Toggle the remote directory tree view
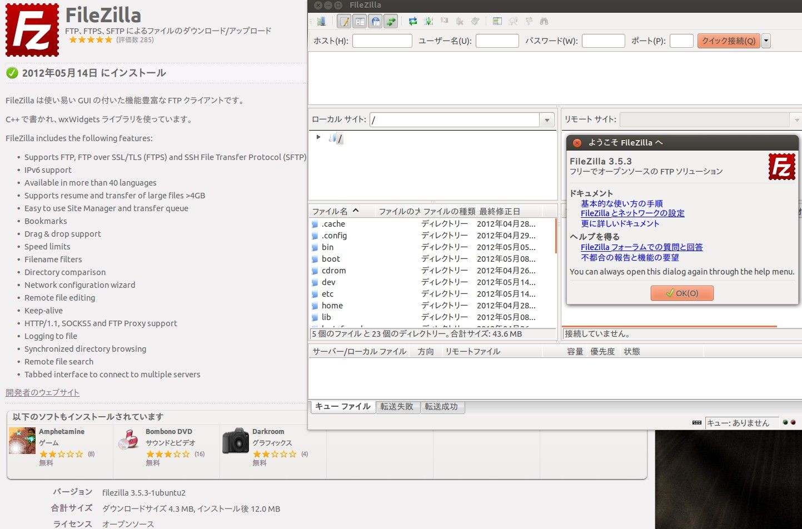802x529 pixels. [376, 22]
